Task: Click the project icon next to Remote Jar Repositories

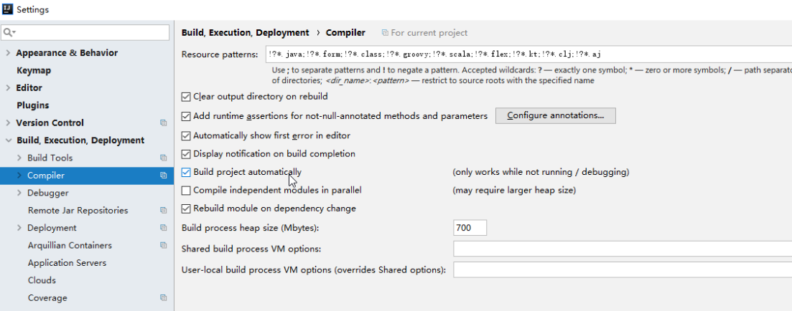Action: (x=163, y=210)
